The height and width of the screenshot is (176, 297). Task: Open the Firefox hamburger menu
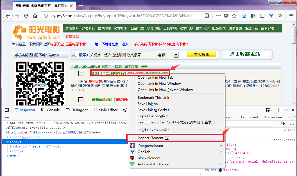coord(291,16)
